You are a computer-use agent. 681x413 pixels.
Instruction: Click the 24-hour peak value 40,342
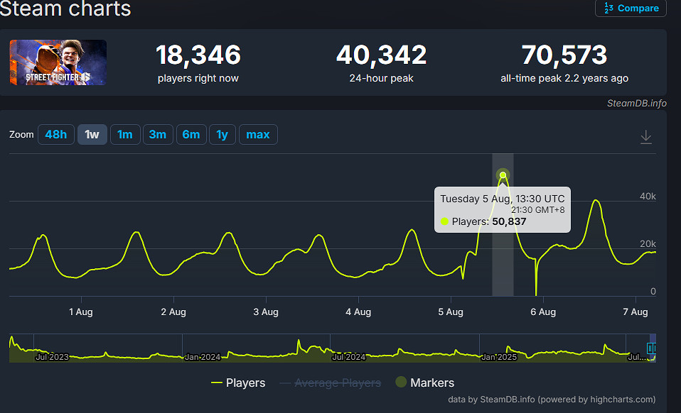click(x=382, y=55)
